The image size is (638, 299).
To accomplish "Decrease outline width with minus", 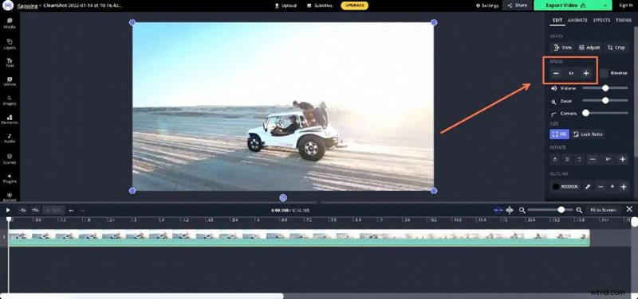I will click(x=601, y=187).
